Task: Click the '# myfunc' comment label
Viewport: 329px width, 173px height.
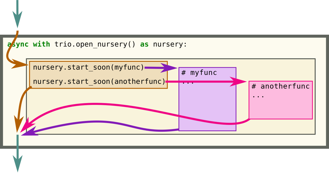Action: click(199, 73)
